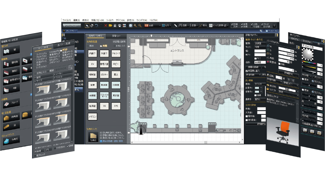Toggle 床面積に算入 checkbox
Screen dimensions: 325x183
[x=247, y=70]
